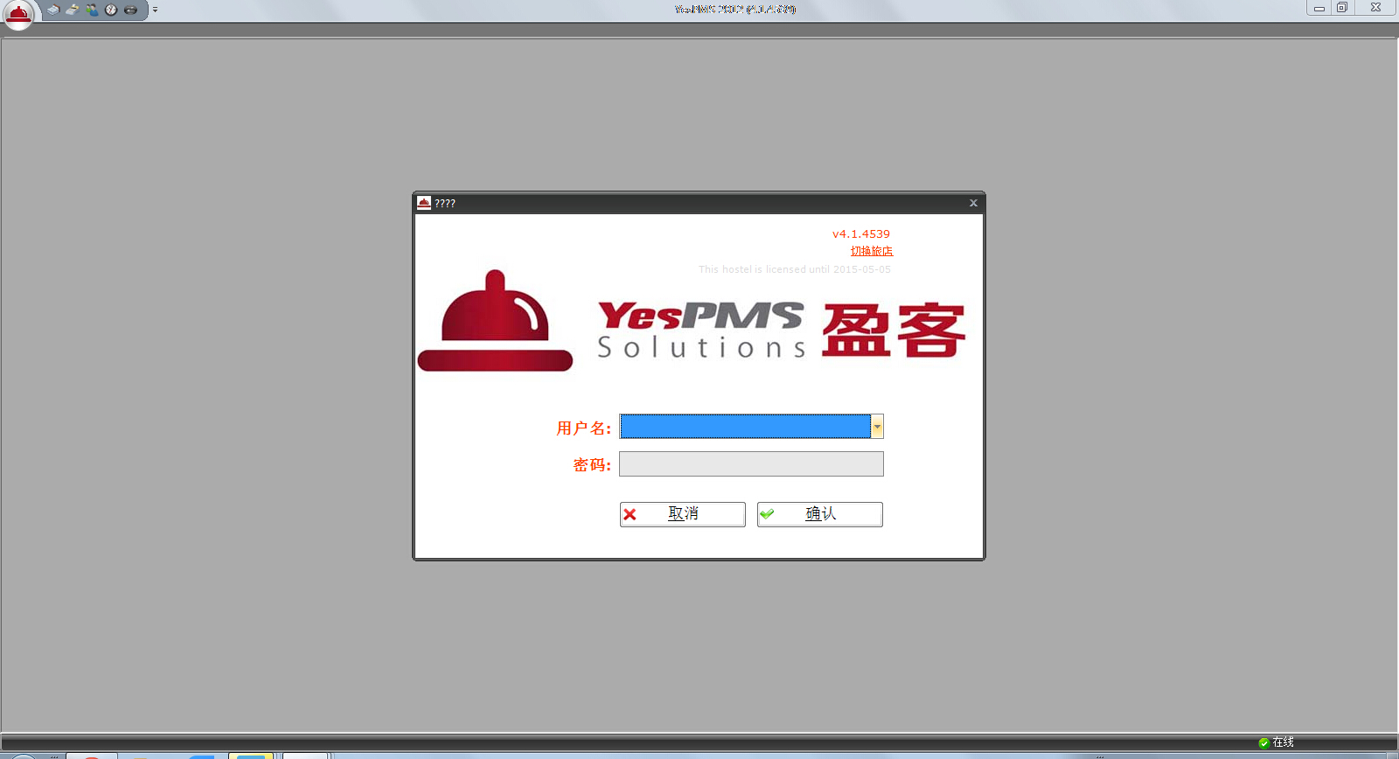Click the 在线 status bar text

[1284, 742]
